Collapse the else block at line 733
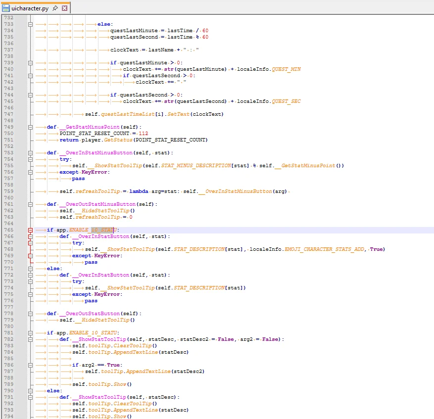Viewport: 434px width, 419px height. tap(31, 24)
